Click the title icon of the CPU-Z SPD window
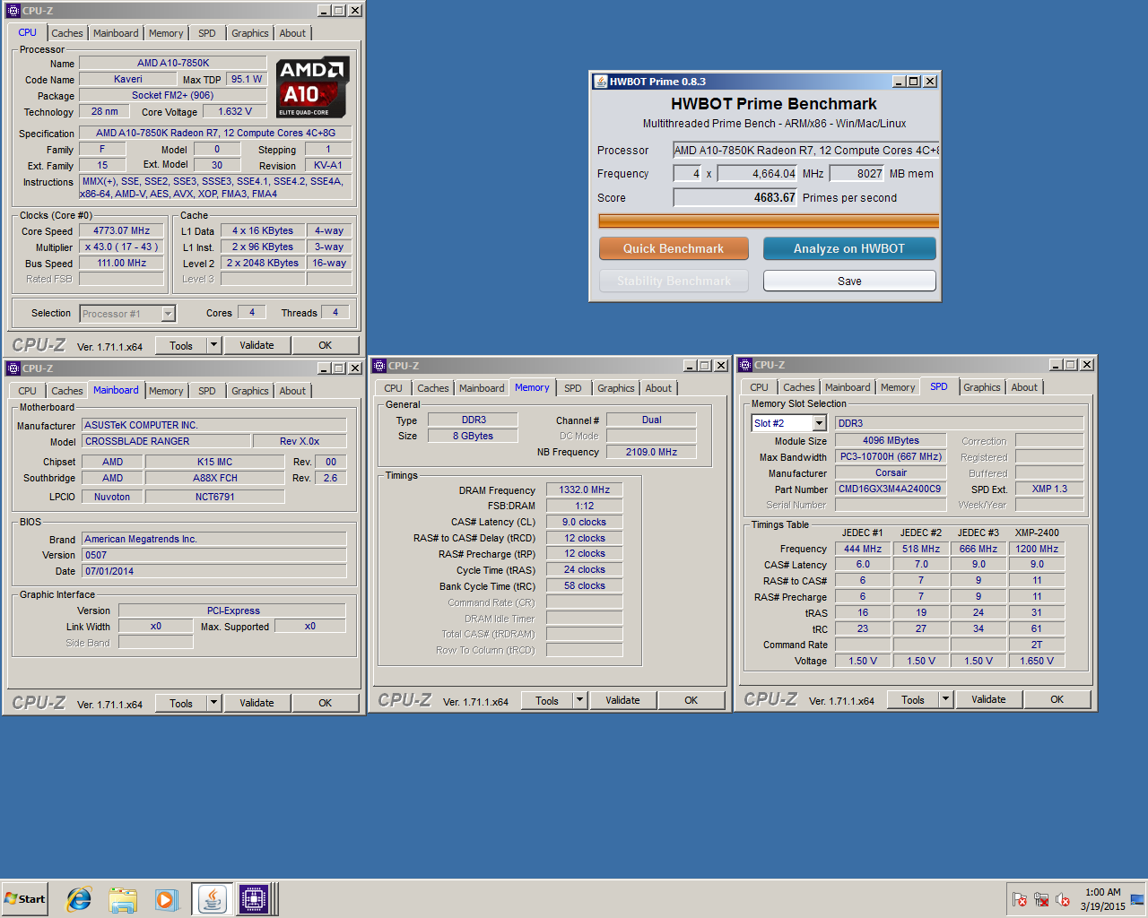Viewport: 1148px width, 918px height. [745, 365]
